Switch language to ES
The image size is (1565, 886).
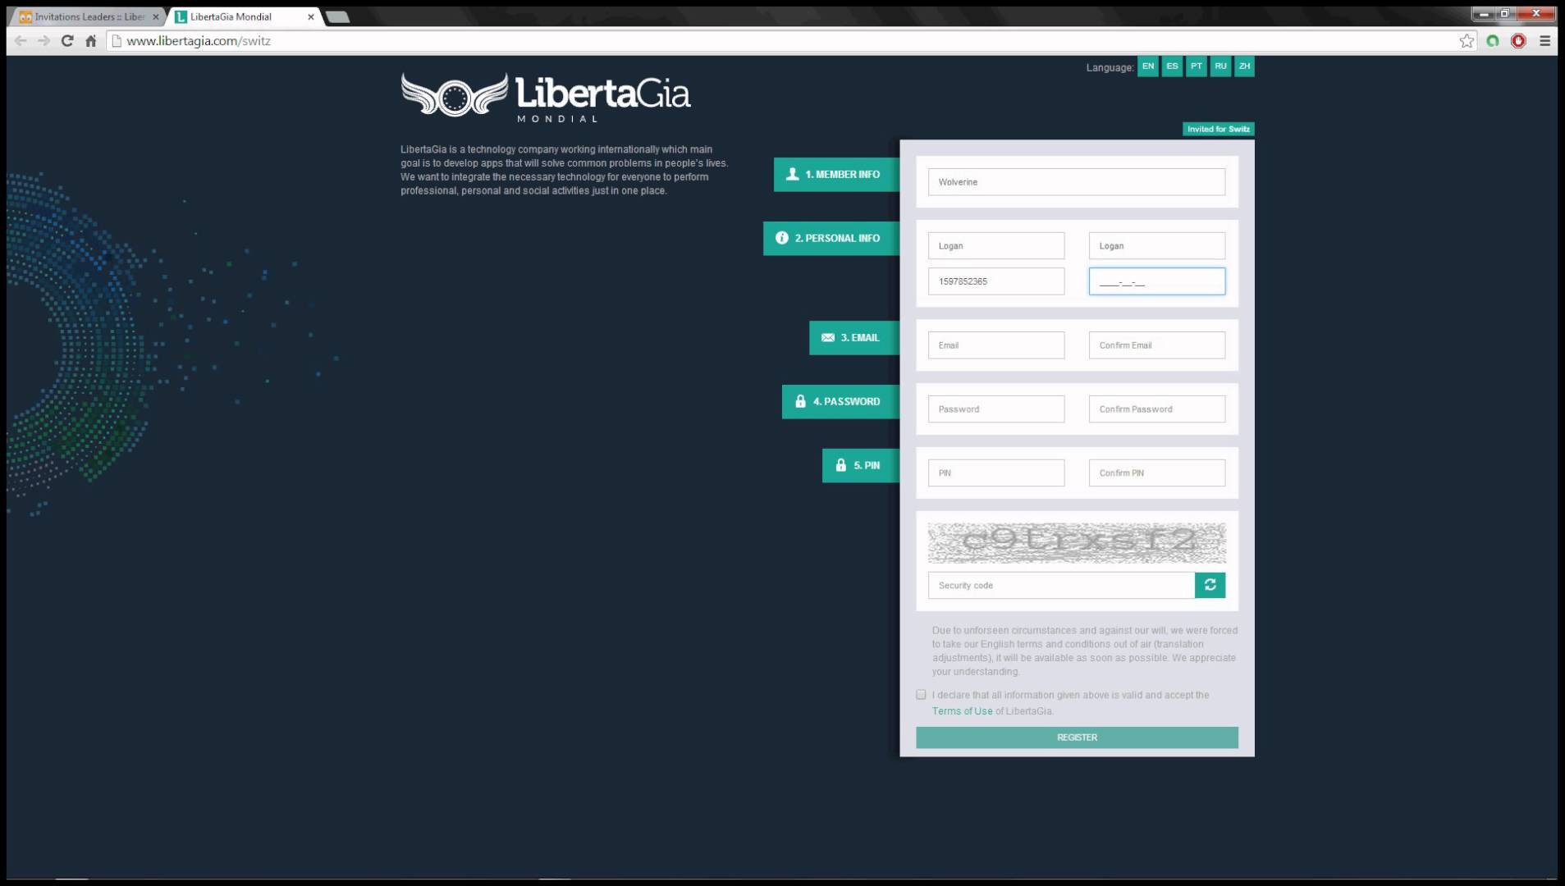1172,66
